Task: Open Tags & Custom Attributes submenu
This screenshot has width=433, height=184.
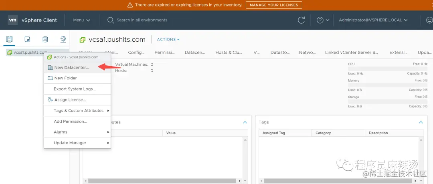Action: 77,111
